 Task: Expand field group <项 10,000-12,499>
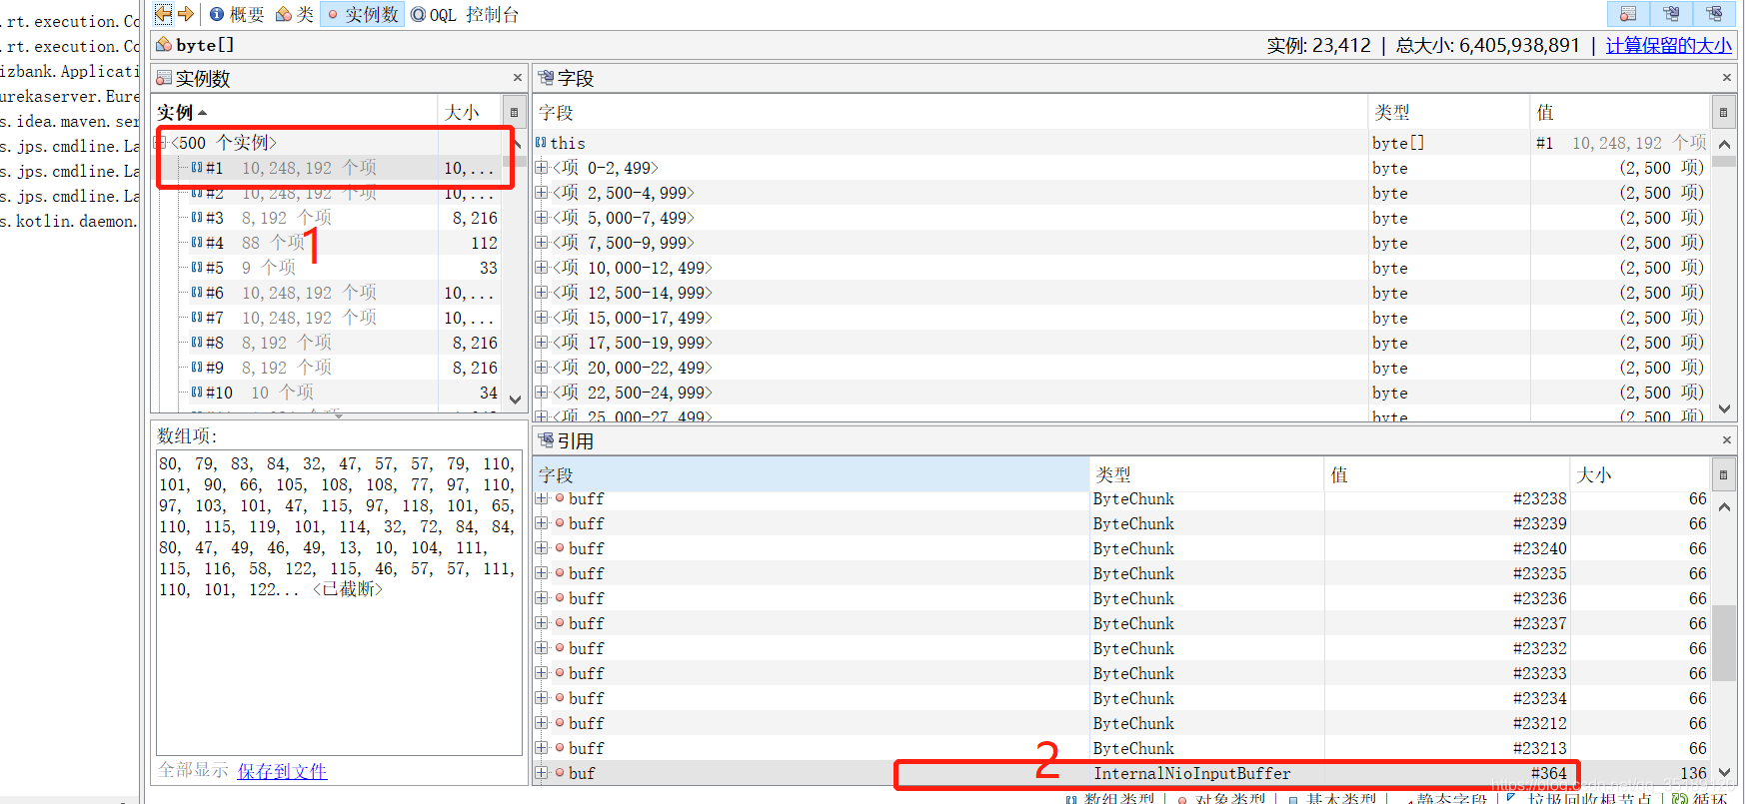tap(542, 268)
